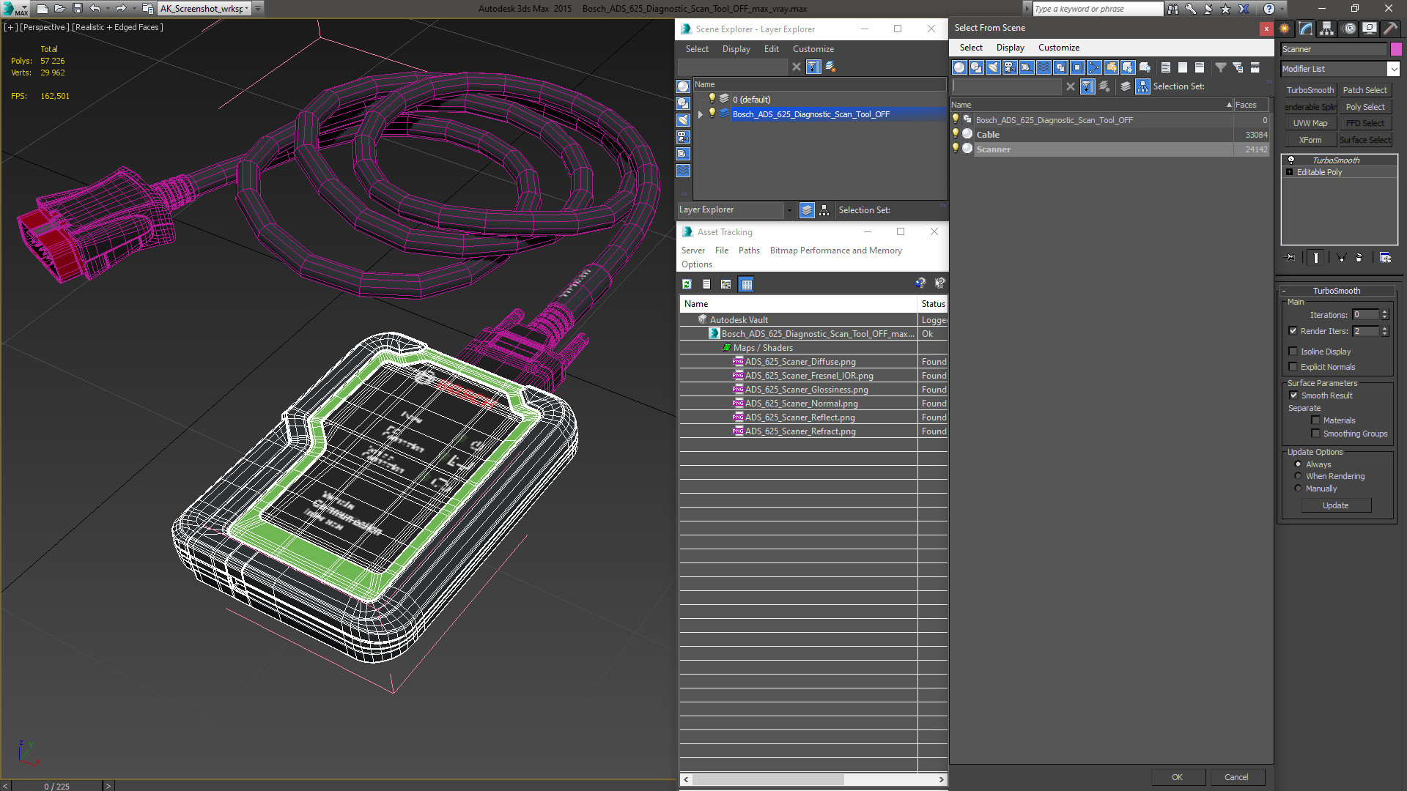Open Bitmap Performance and Memory menu
Viewport: 1407px width, 791px height.
coord(835,250)
